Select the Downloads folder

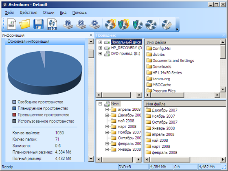tap(162, 67)
